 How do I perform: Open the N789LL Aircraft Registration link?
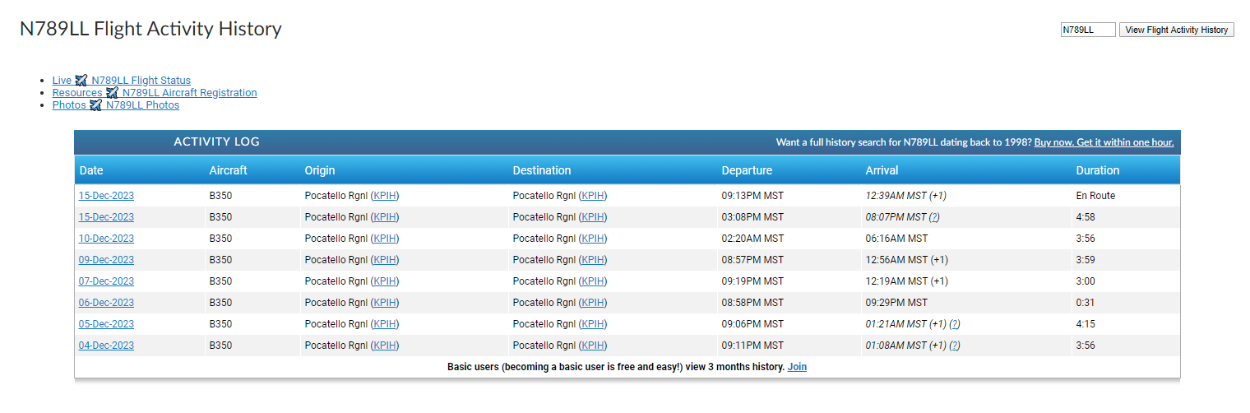coord(189,93)
